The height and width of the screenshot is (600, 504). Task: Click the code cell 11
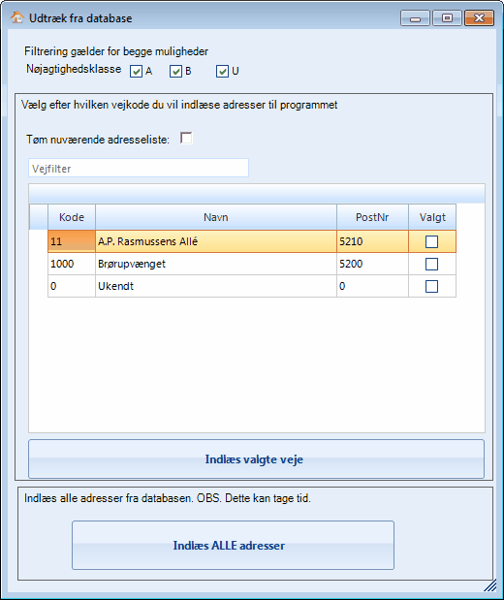(x=72, y=241)
